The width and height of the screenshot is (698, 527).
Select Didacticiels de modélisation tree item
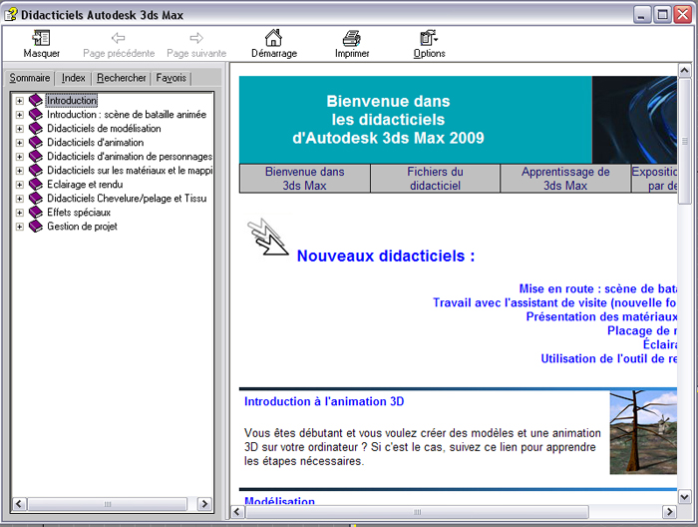tap(104, 129)
